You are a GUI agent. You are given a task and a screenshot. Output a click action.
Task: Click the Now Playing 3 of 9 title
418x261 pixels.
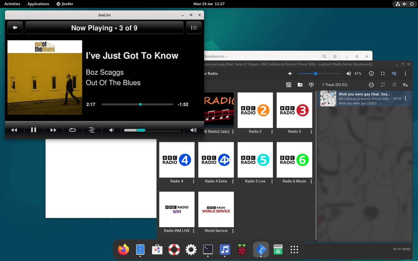104,28
